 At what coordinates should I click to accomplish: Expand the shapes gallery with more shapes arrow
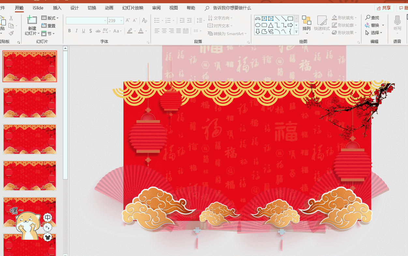point(296,32)
